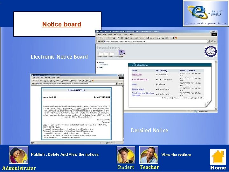Select View Notice in the sidebar tree
The height and width of the screenshot is (172, 229).
click(103, 65)
